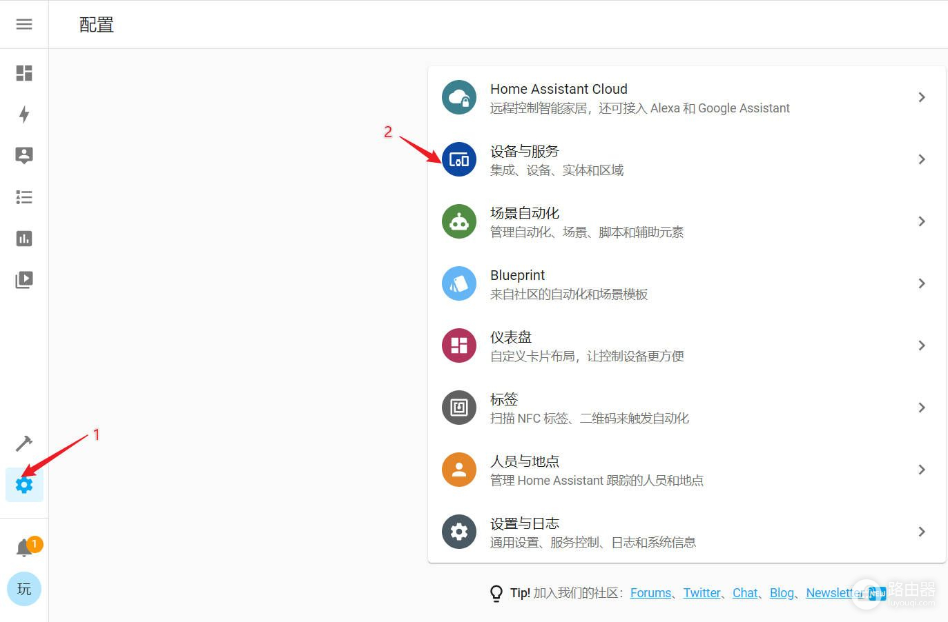948x622 pixels.
Task: Click the 设置与日志 gear icon
Action: pyautogui.click(x=459, y=532)
